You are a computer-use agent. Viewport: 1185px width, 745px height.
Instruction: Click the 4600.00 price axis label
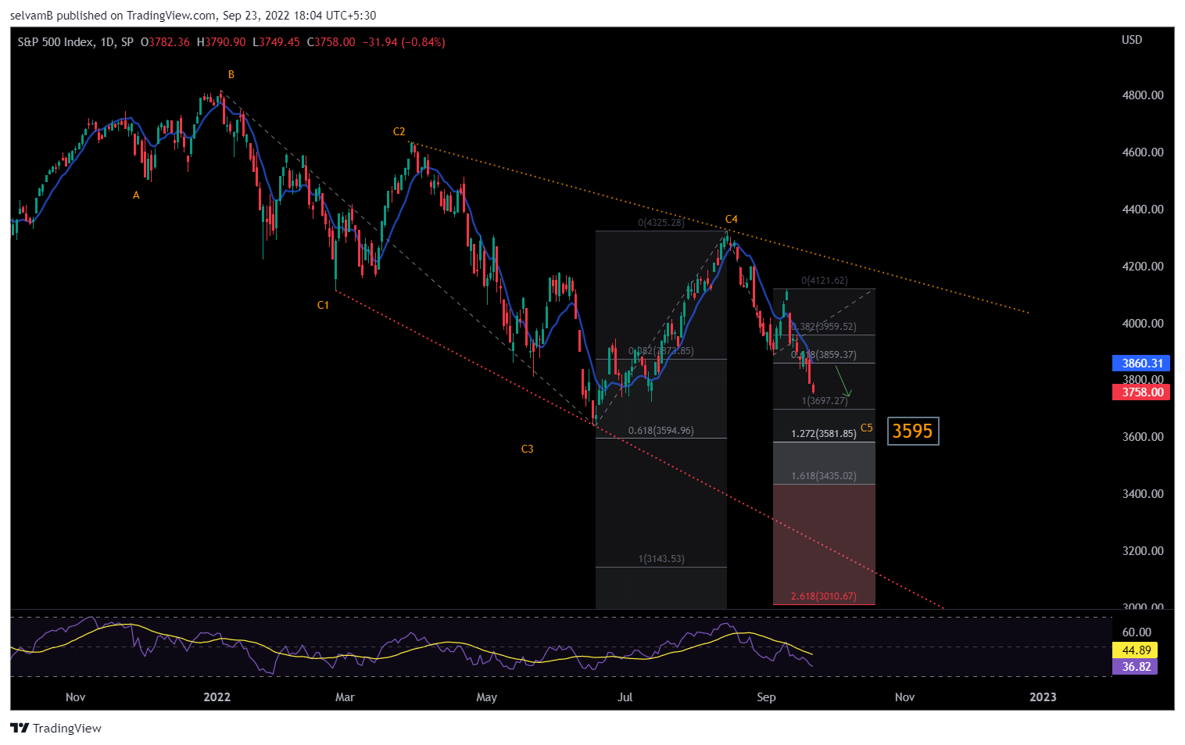coord(1143,152)
